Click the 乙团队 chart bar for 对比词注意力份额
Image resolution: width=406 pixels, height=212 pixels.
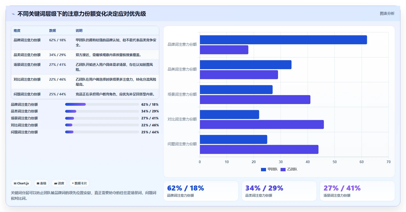tap(262, 124)
